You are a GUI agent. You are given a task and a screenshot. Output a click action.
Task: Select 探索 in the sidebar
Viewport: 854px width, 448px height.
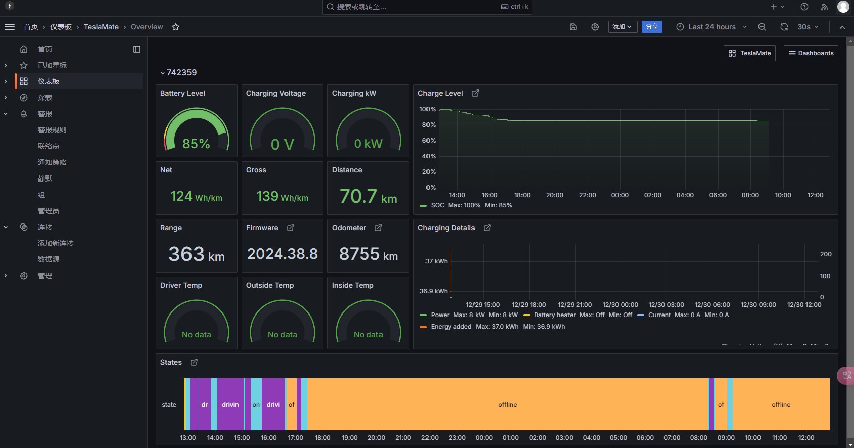pyautogui.click(x=45, y=98)
